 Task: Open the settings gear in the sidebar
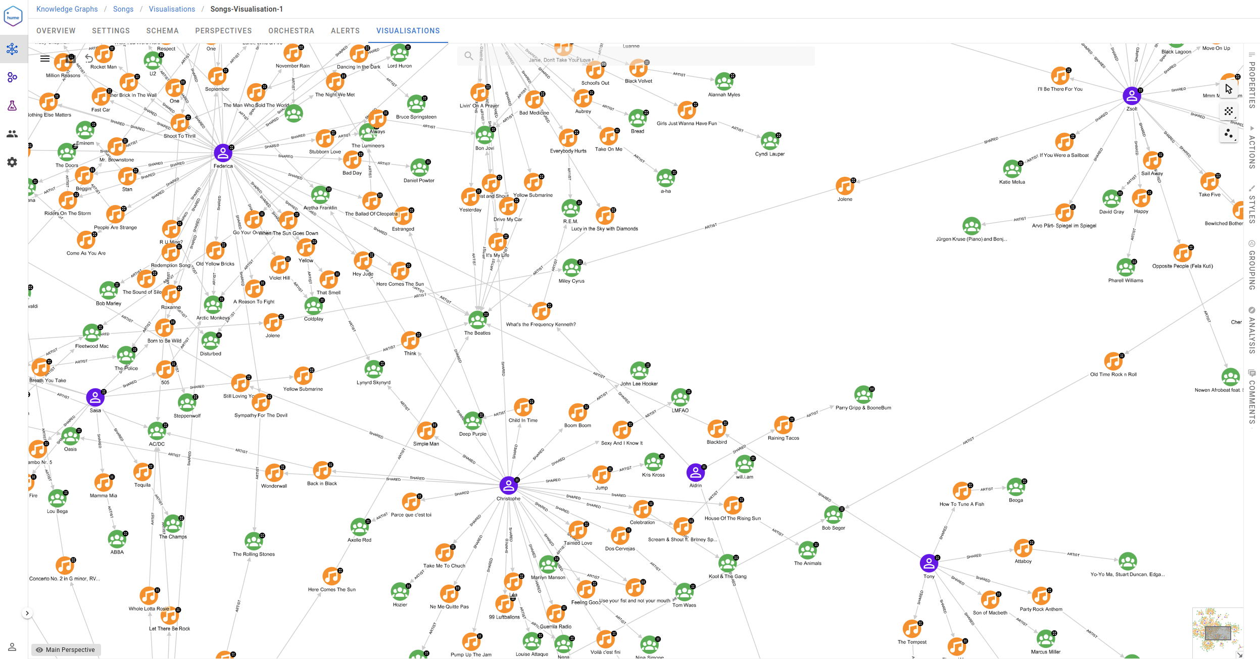point(12,162)
